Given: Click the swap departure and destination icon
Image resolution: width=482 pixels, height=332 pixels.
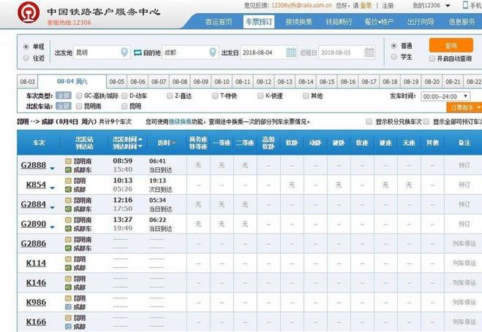Looking at the screenshot, I should pos(137,53).
